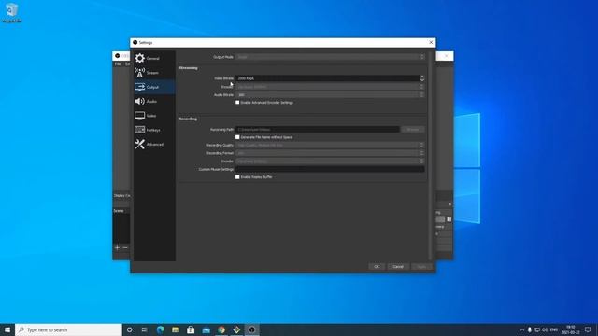Click the ENG language indicator

pyautogui.click(x=554, y=329)
